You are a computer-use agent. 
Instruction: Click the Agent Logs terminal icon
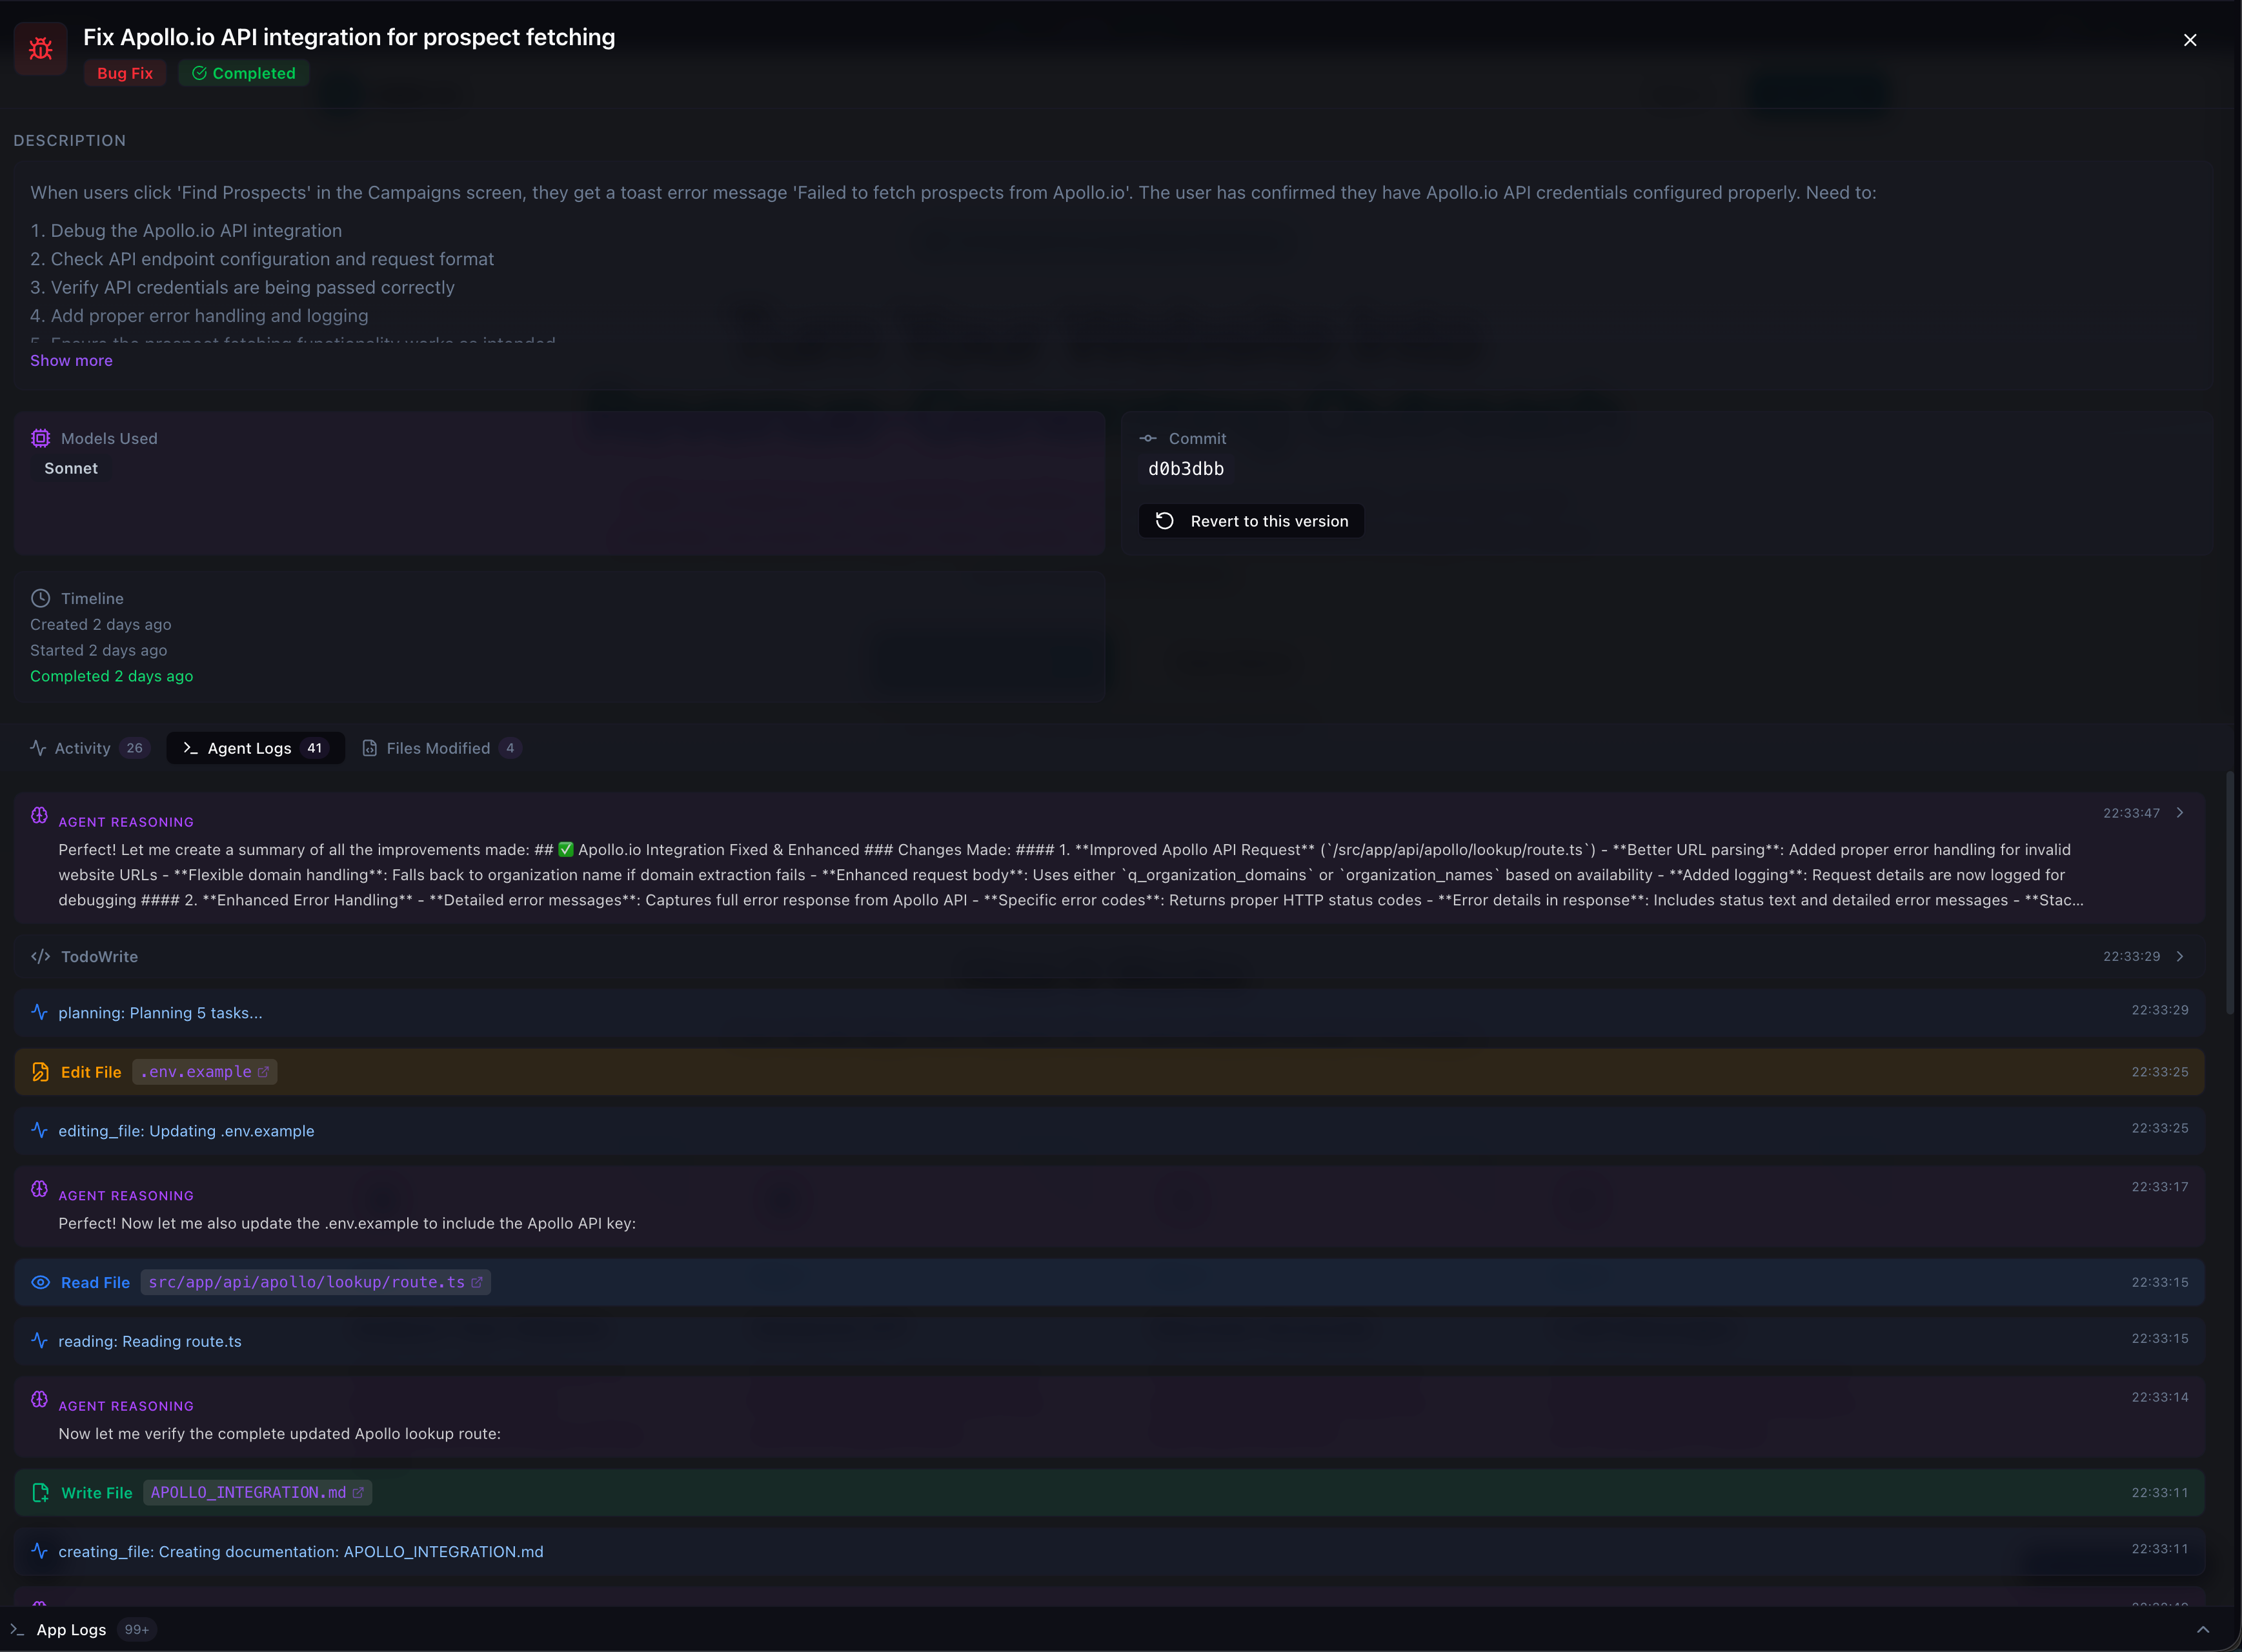[190, 748]
